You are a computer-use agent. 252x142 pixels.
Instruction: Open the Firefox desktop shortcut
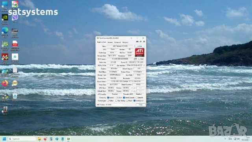5,83
